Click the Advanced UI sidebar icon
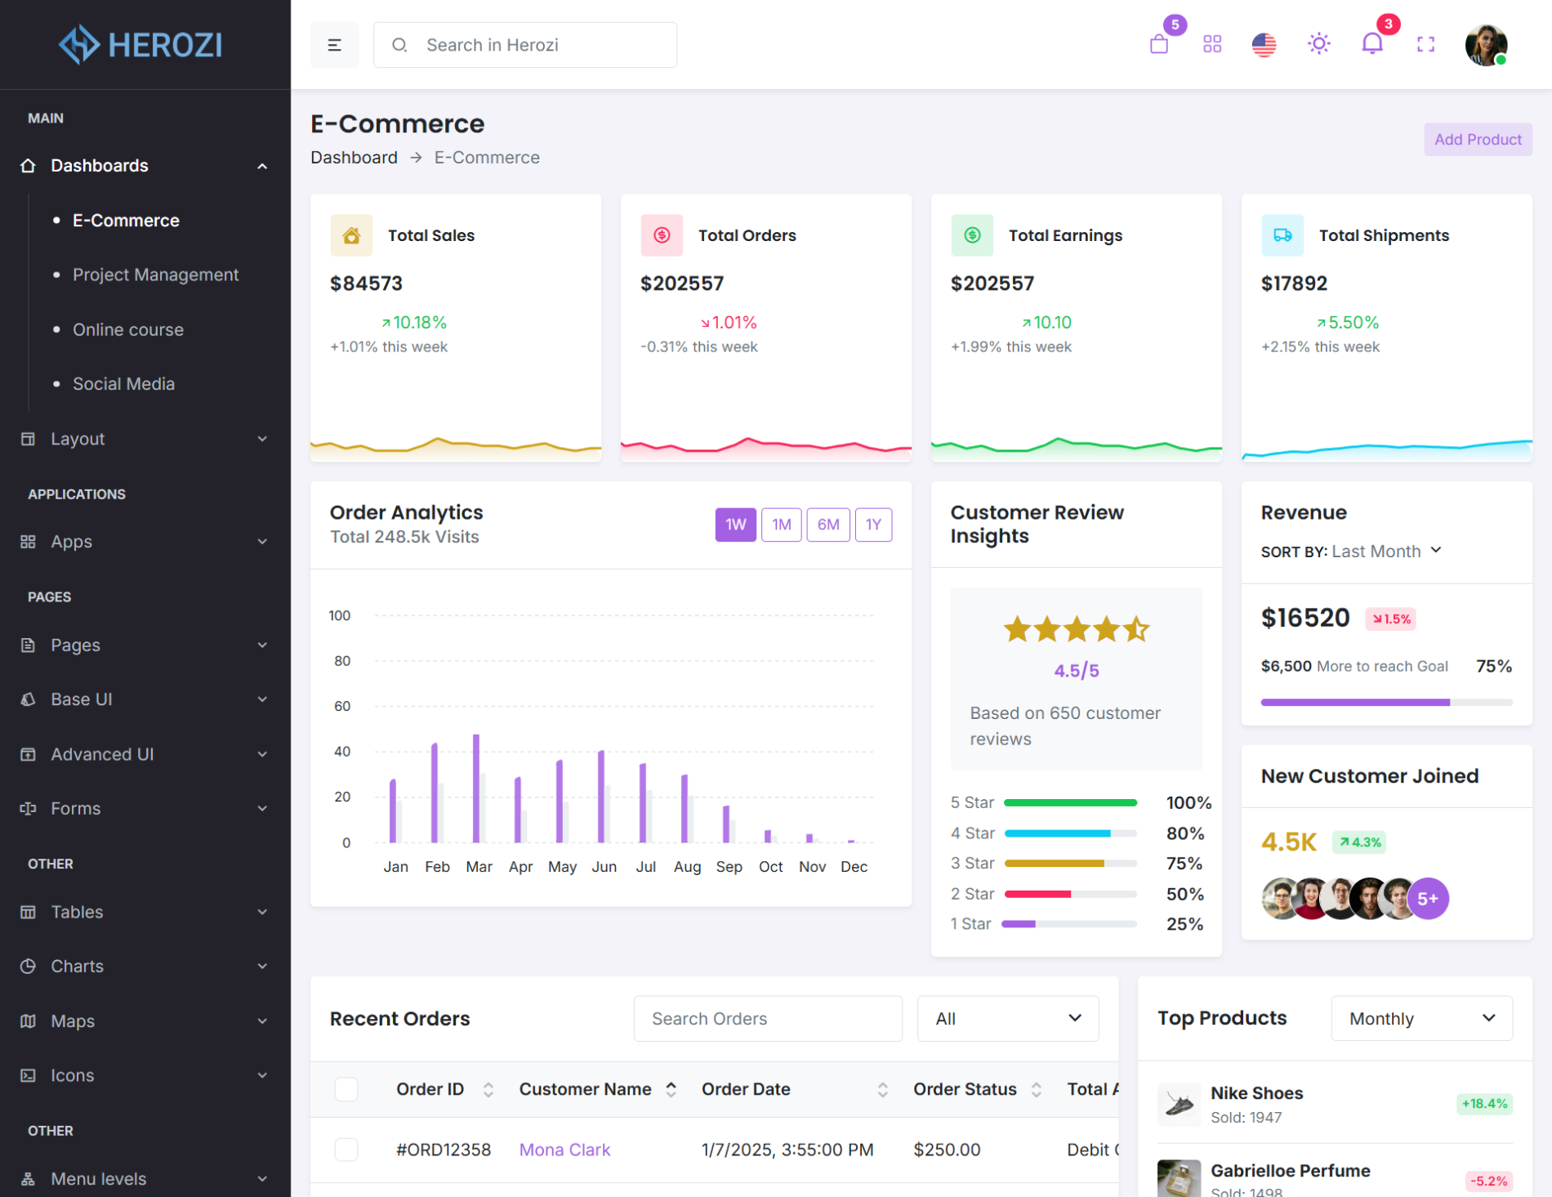The width and height of the screenshot is (1552, 1197). pyautogui.click(x=28, y=754)
